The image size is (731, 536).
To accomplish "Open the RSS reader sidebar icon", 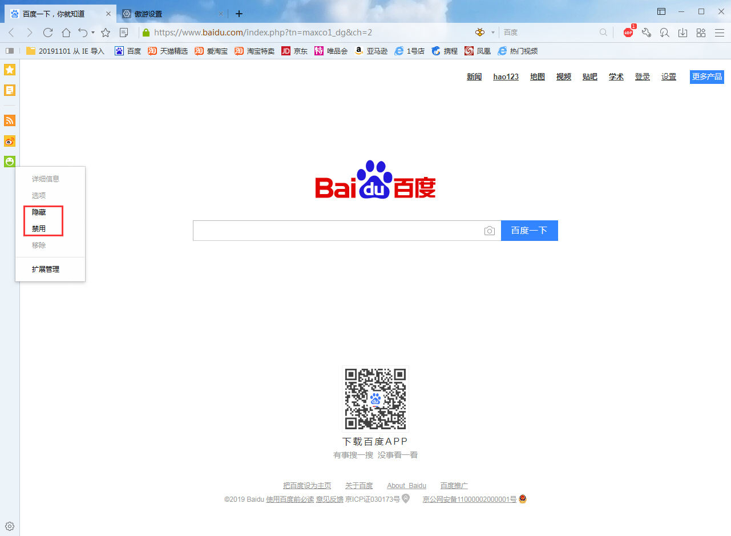I will (9, 120).
